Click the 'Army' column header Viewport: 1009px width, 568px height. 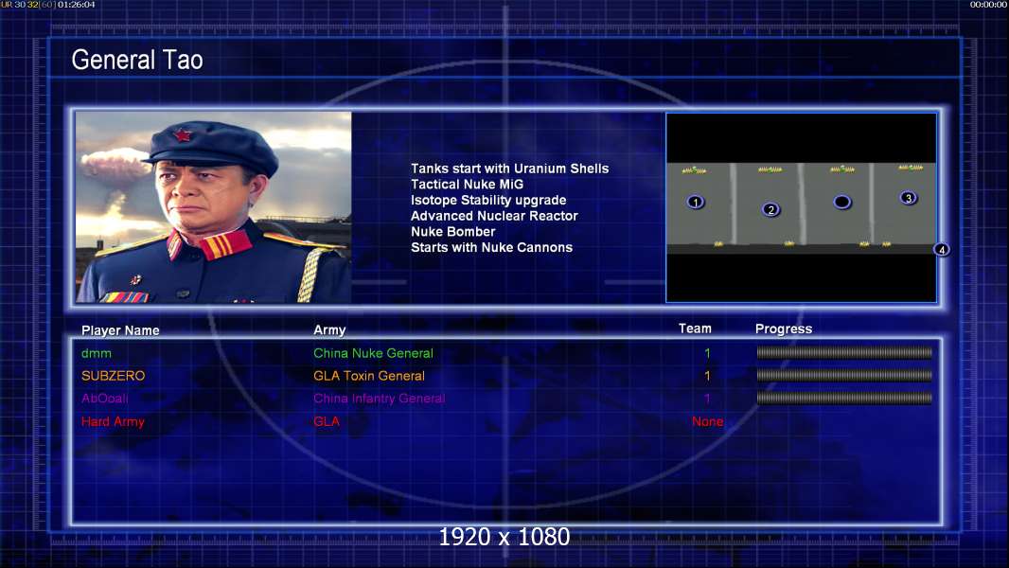pos(329,330)
